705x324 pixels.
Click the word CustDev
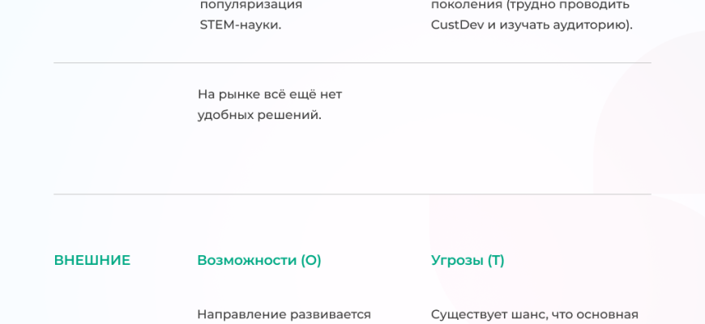coord(457,24)
